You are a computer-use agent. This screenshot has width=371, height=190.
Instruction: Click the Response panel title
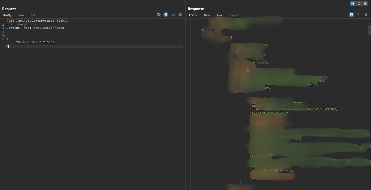click(x=196, y=9)
